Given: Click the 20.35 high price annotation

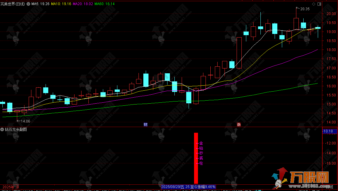Looking at the screenshot, I should pyautogui.click(x=305, y=9).
